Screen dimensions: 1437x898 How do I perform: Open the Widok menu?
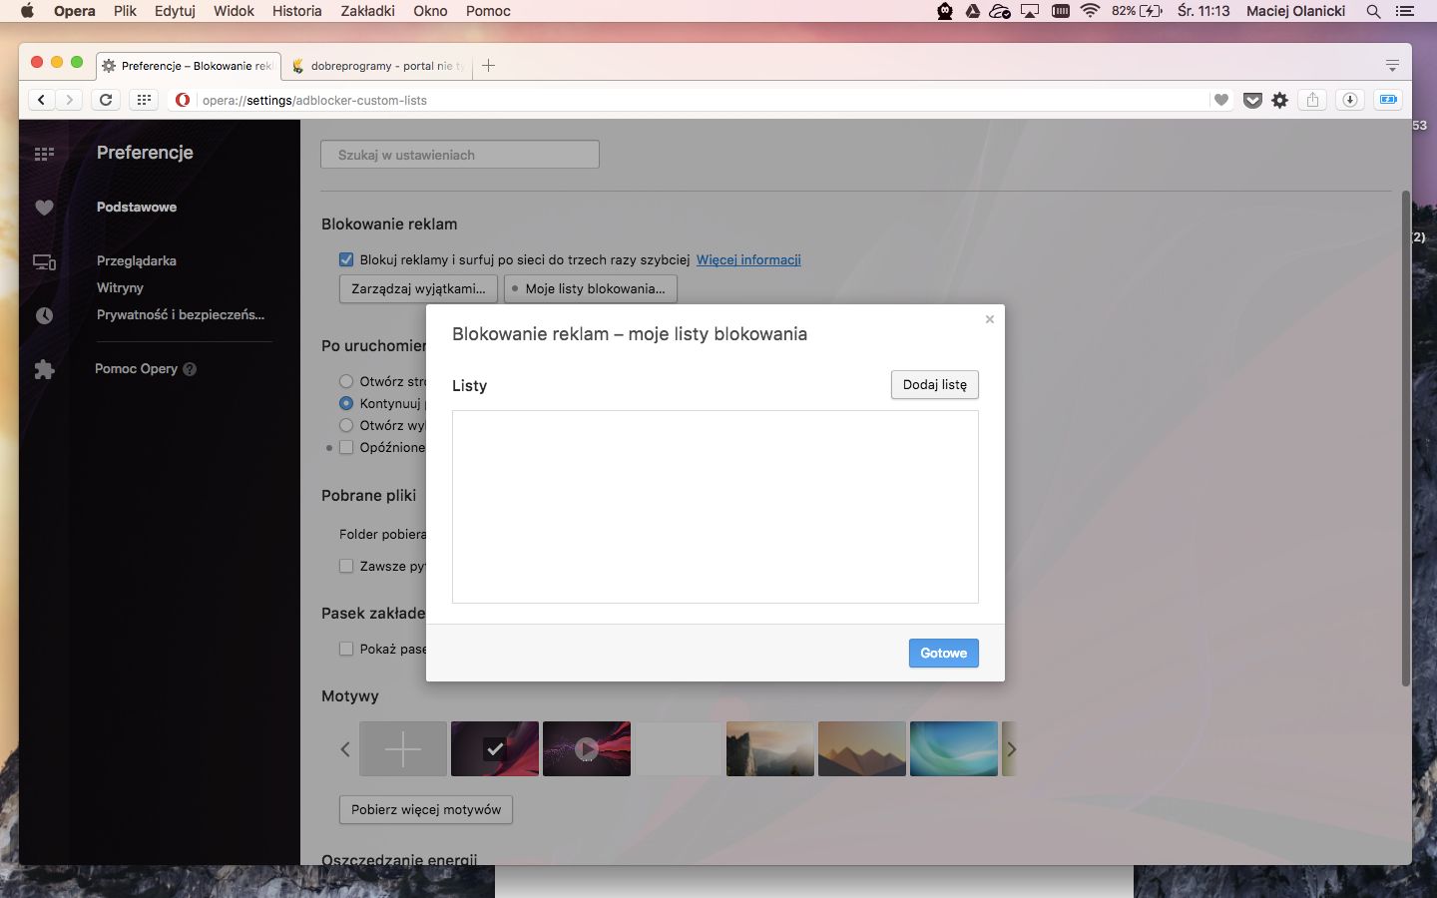pos(234,11)
